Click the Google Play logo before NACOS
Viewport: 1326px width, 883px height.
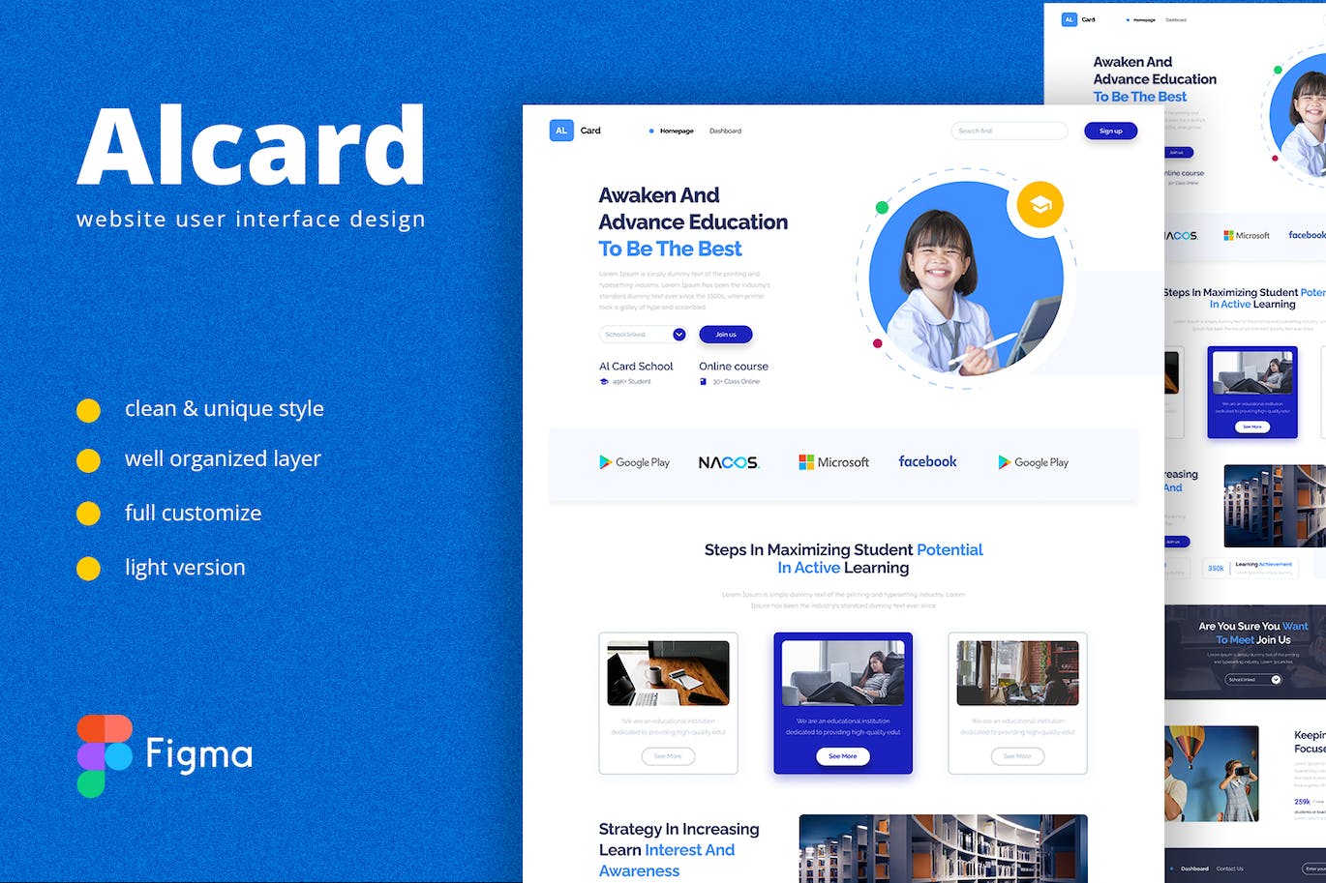[634, 462]
